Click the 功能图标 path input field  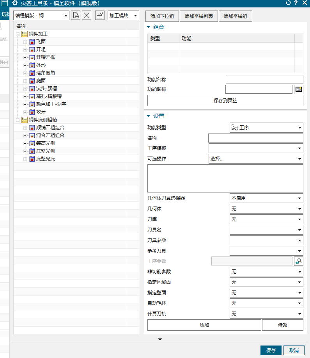point(259,89)
